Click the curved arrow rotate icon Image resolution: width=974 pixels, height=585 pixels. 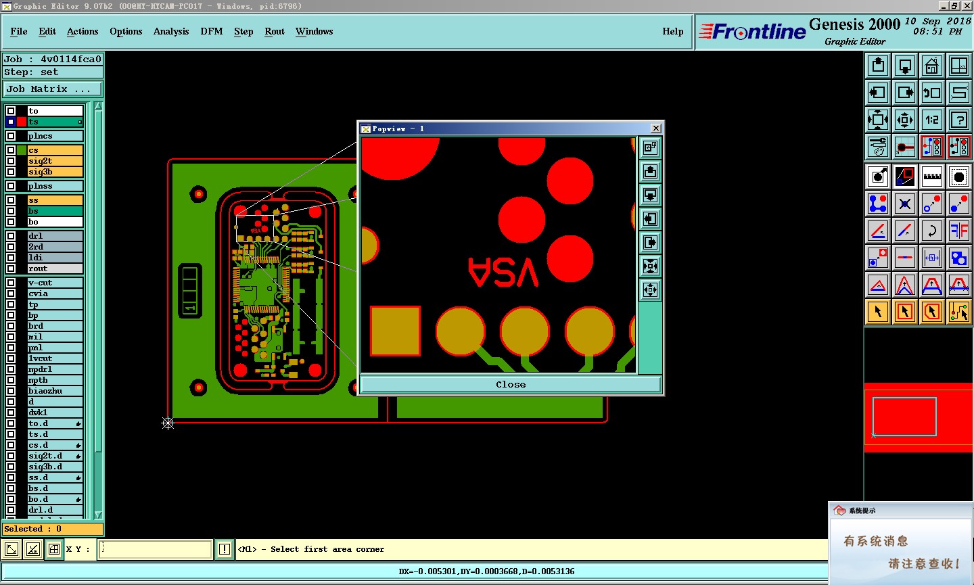pyautogui.click(x=932, y=231)
